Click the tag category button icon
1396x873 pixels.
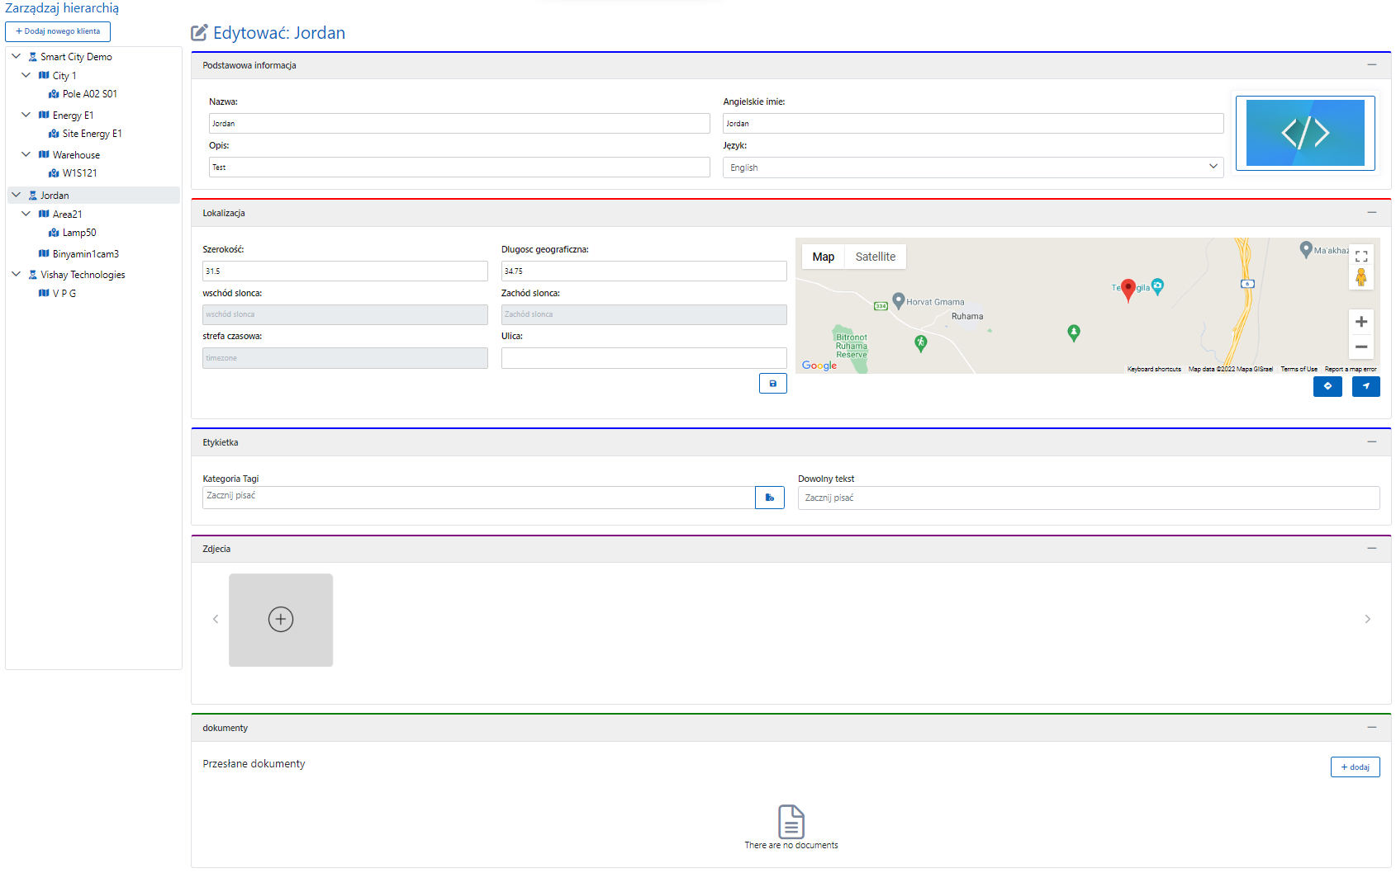769,498
